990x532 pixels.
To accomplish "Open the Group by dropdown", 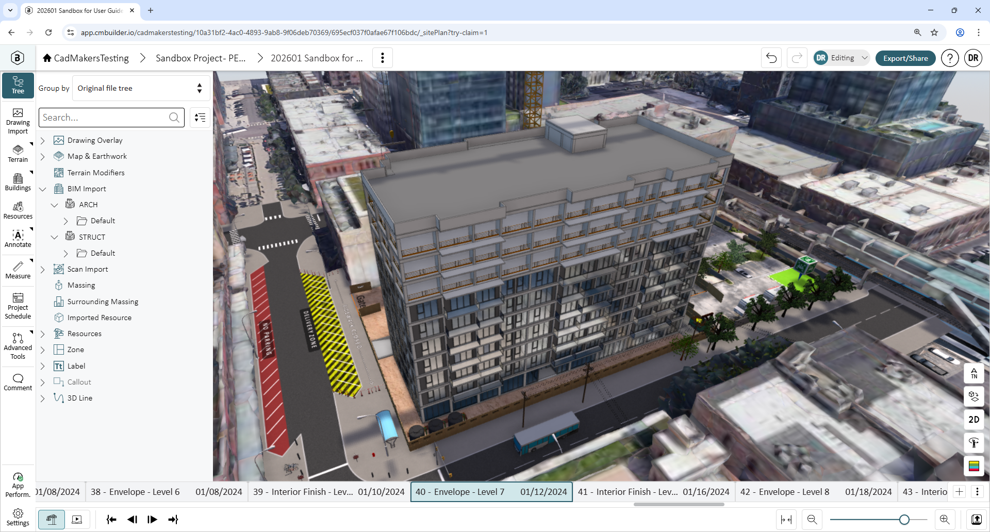I will pos(141,88).
